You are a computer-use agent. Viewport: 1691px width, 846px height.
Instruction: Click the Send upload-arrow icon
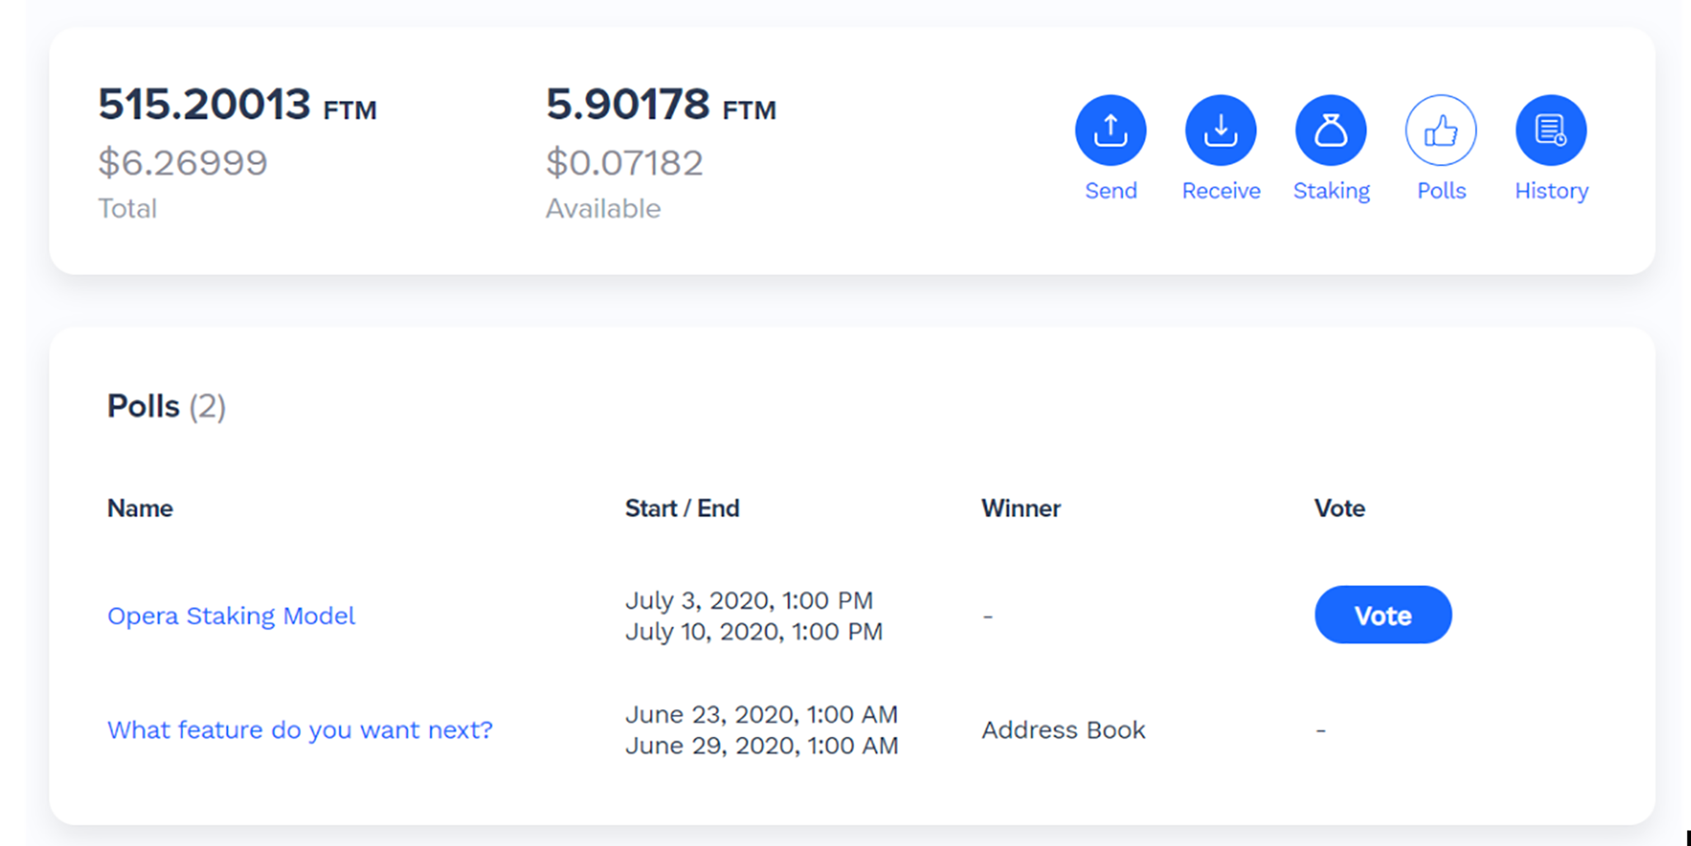coord(1110,130)
